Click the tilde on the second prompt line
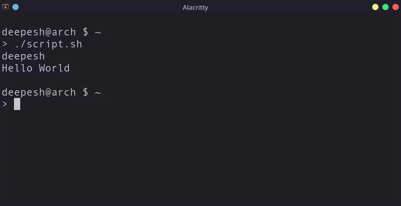Viewport: 401px width, 206px height. [x=98, y=93]
